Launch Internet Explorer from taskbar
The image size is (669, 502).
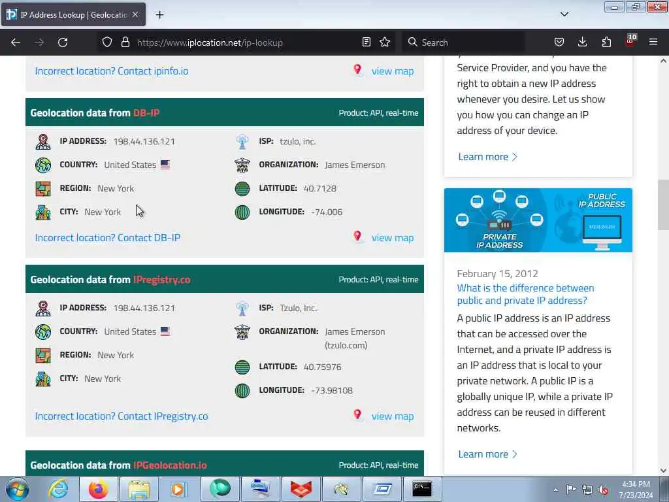58,489
